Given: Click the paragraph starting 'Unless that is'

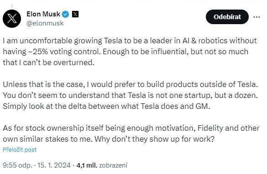Looking at the screenshot, I should pyautogui.click(x=131, y=95).
